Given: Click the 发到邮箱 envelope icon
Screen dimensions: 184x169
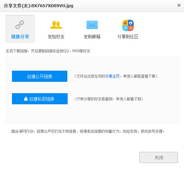Looking at the screenshot, I should click(92, 25).
